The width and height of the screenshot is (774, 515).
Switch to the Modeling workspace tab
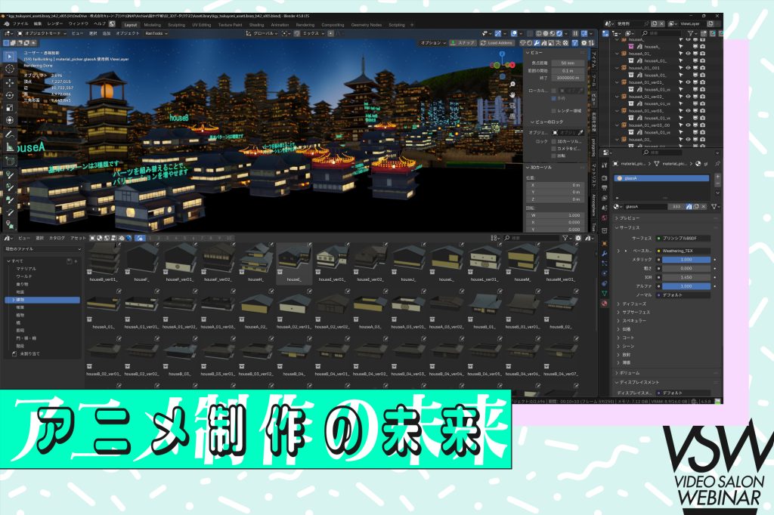coord(152,24)
